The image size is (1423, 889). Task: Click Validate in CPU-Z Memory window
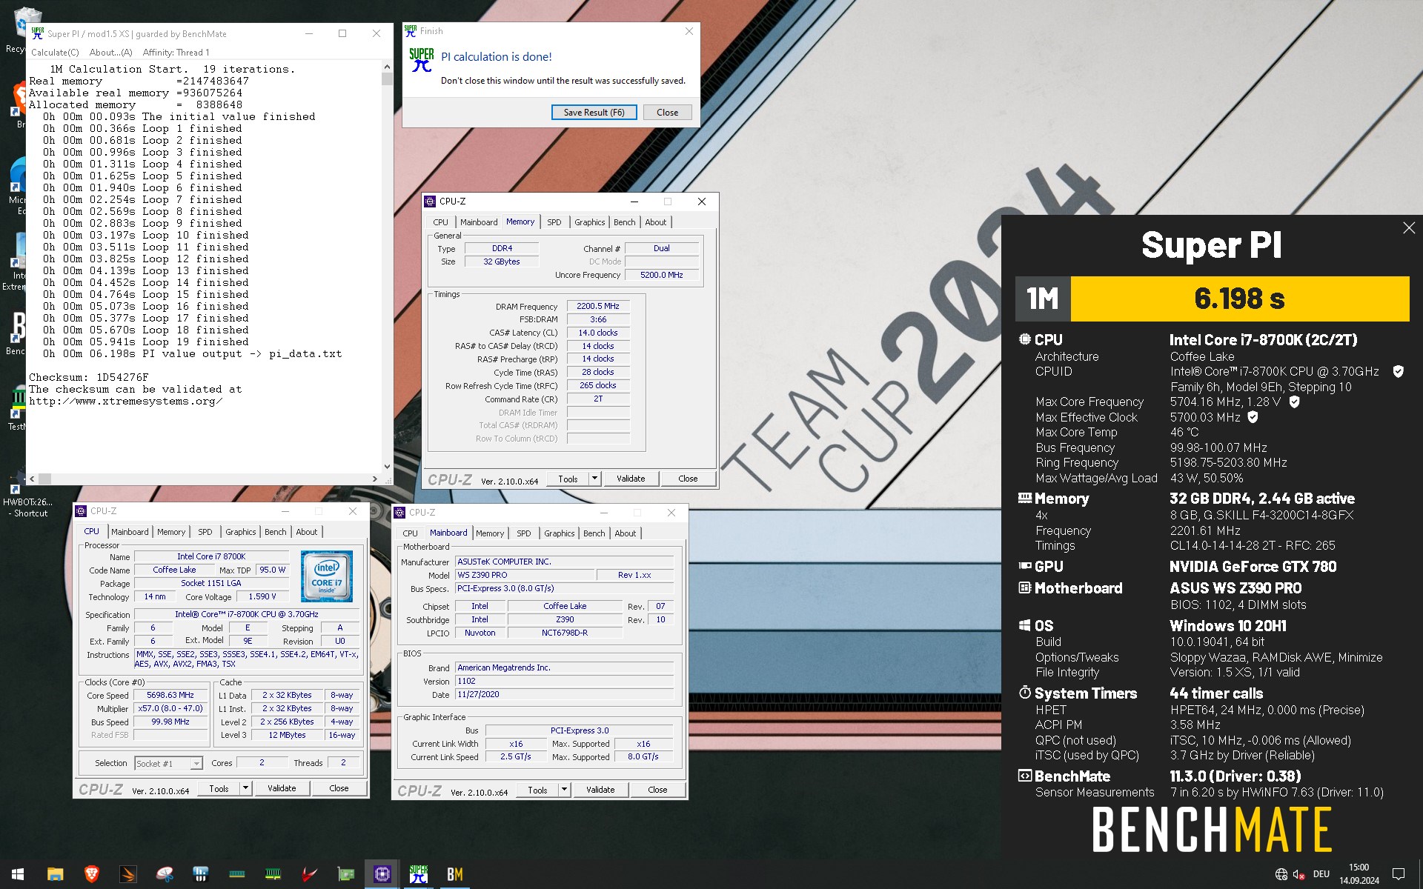tap(631, 479)
